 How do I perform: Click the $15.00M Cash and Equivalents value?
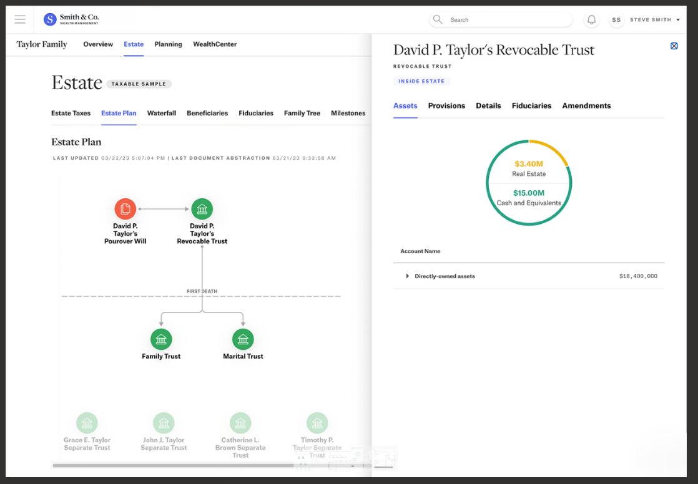tap(529, 193)
